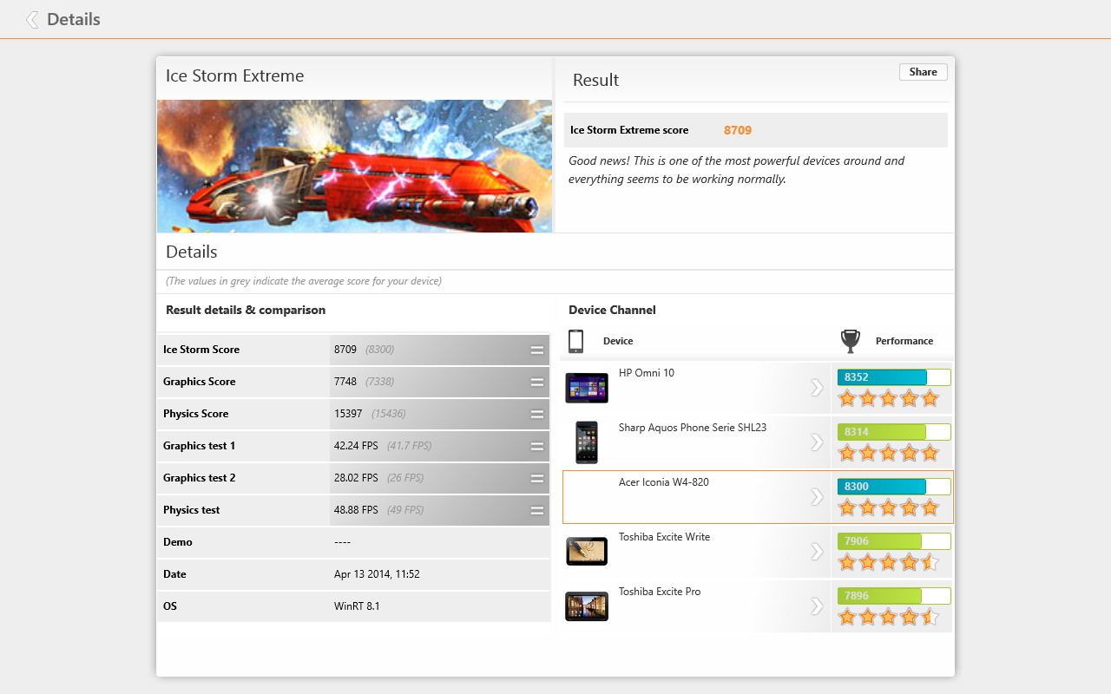
Task: Select the HP Omni 10 device name
Action: click(x=647, y=373)
